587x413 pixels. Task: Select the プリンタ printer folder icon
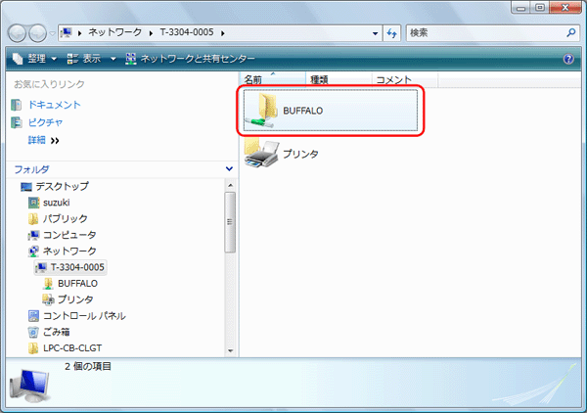261,152
